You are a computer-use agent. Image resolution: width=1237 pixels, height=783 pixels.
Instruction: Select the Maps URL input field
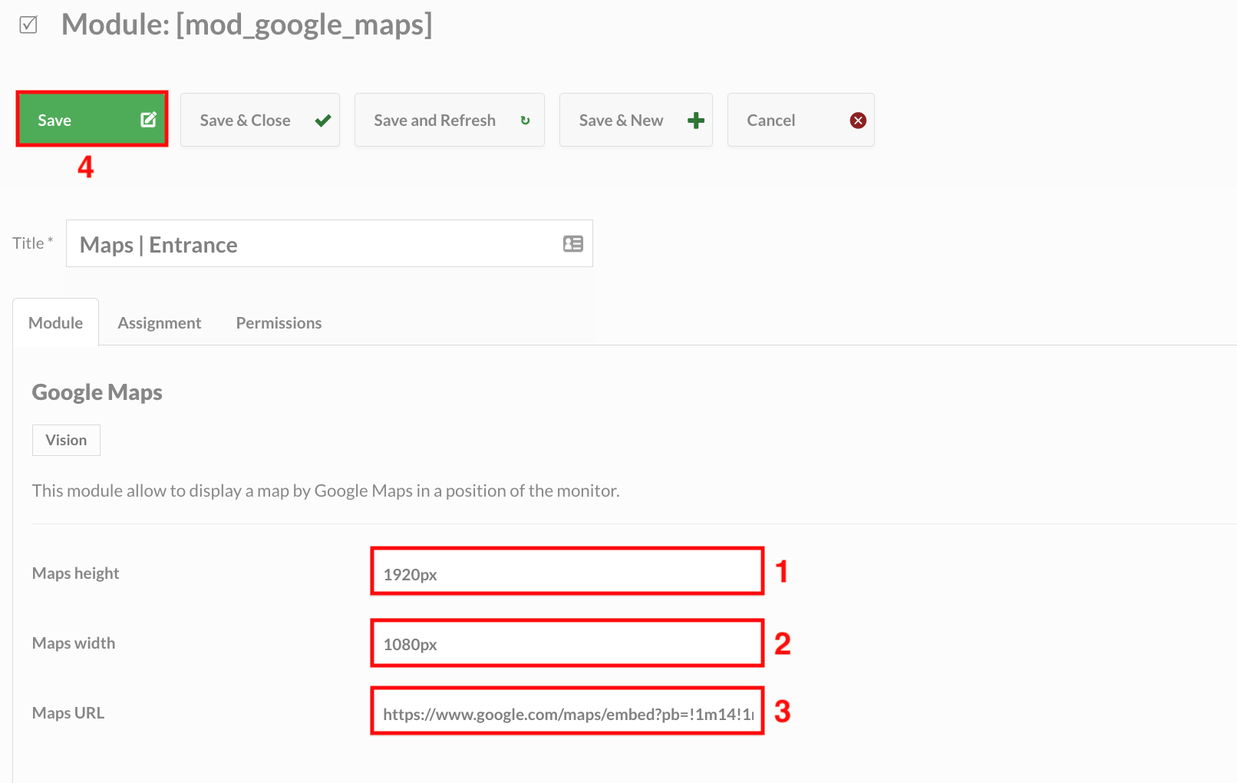click(566, 712)
